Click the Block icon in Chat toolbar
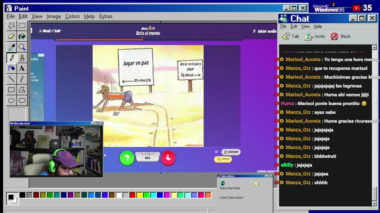This screenshot has width=380, height=213. point(334,36)
